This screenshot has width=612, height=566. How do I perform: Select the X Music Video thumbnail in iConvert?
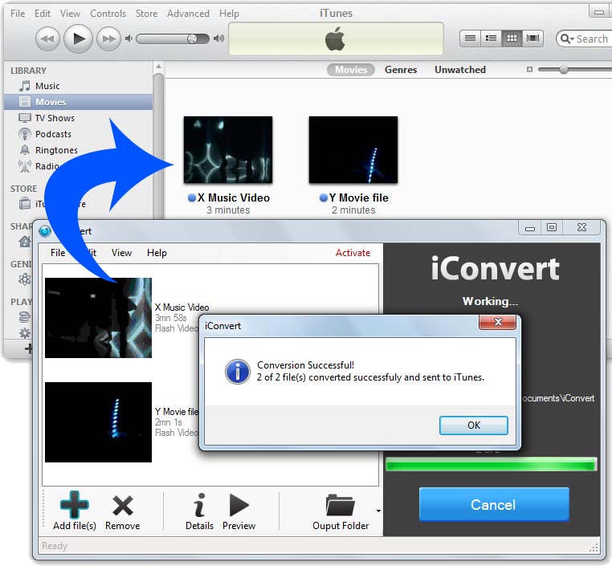[98, 317]
